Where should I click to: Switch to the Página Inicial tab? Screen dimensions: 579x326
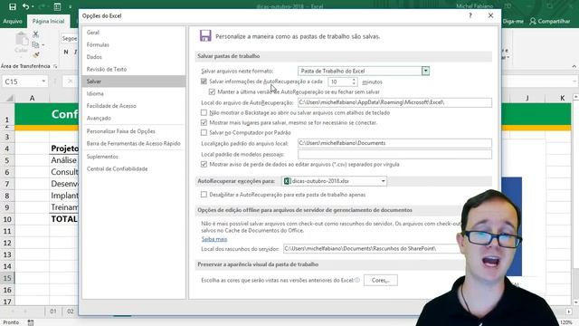pos(48,21)
